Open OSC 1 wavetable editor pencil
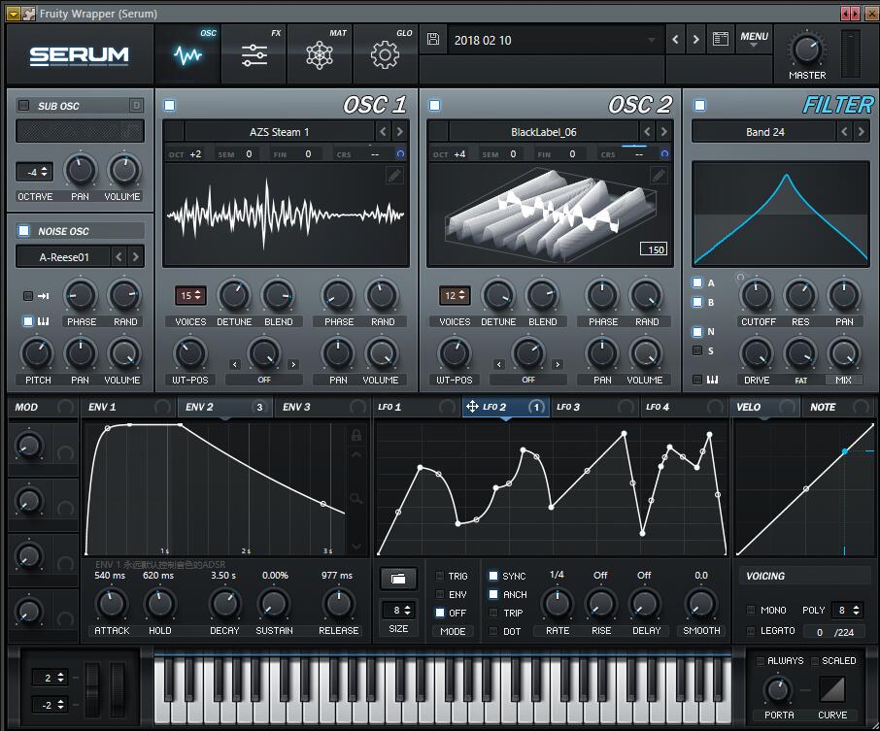Viewport: 880px width, 731px height. pos(394,176)
